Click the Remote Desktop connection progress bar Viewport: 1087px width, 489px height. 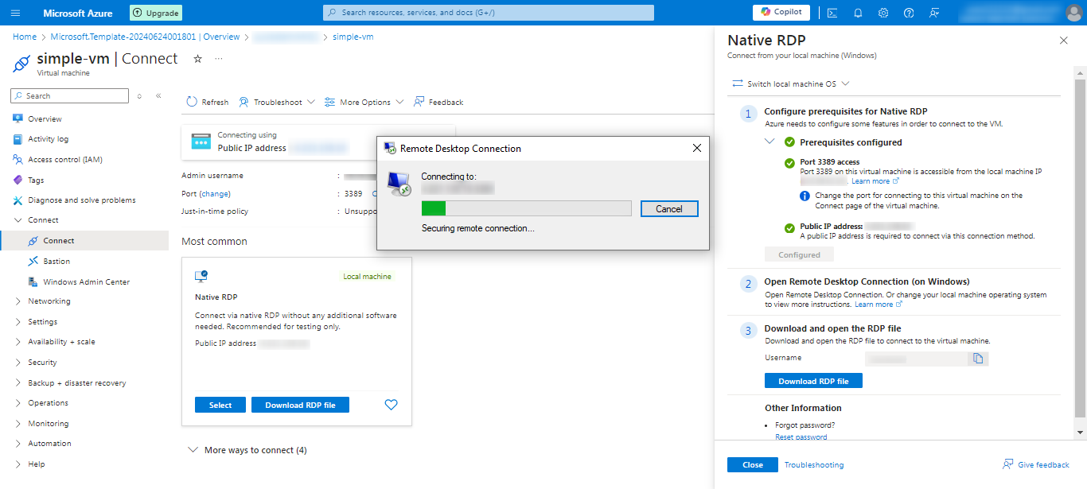click(x=526, y=209)
